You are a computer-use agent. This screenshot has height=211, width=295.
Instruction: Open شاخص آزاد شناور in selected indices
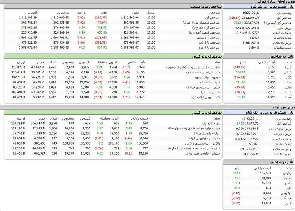pos(208,38)
